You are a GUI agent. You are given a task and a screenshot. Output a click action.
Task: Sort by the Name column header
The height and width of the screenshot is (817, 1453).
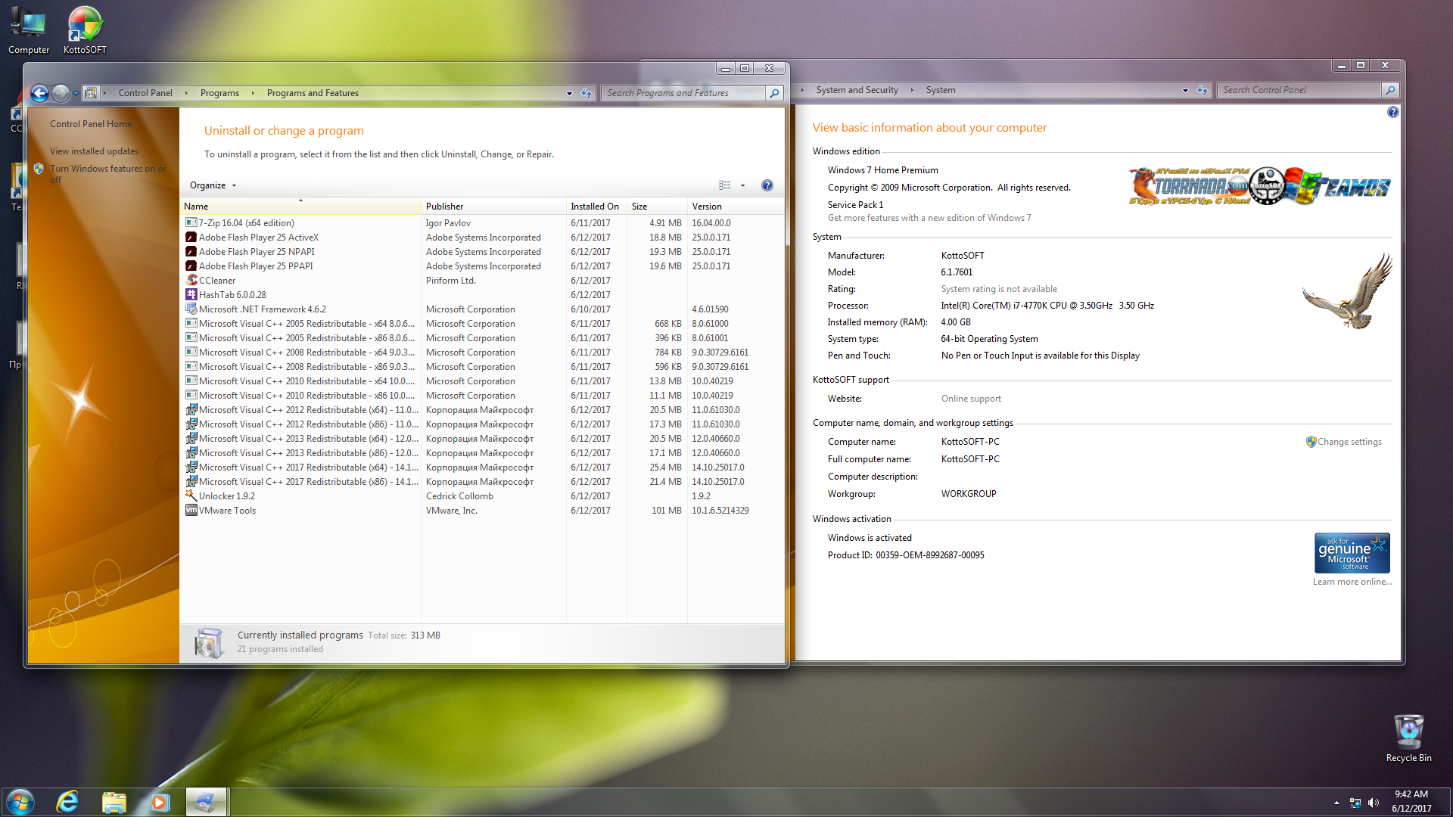[x=301, y=207]
